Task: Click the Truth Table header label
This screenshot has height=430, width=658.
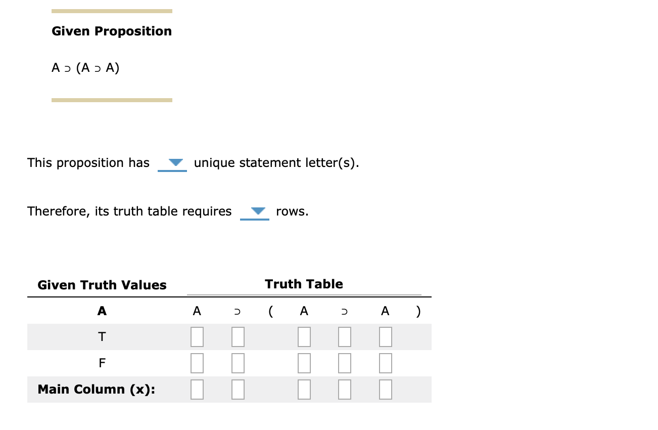Action: [303, 284]
